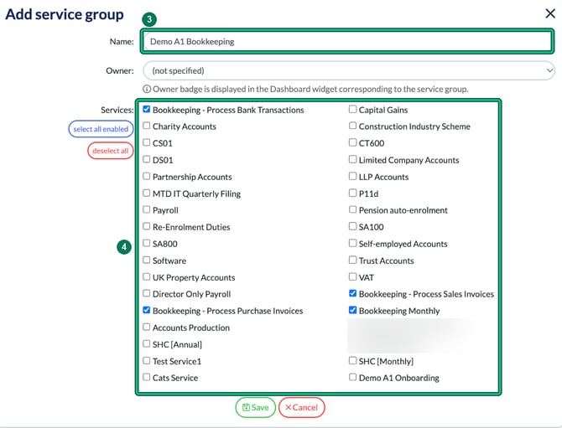Screen dimensions: 562x428
Task: Select the SA800 service
Action: tap(146, 243)
